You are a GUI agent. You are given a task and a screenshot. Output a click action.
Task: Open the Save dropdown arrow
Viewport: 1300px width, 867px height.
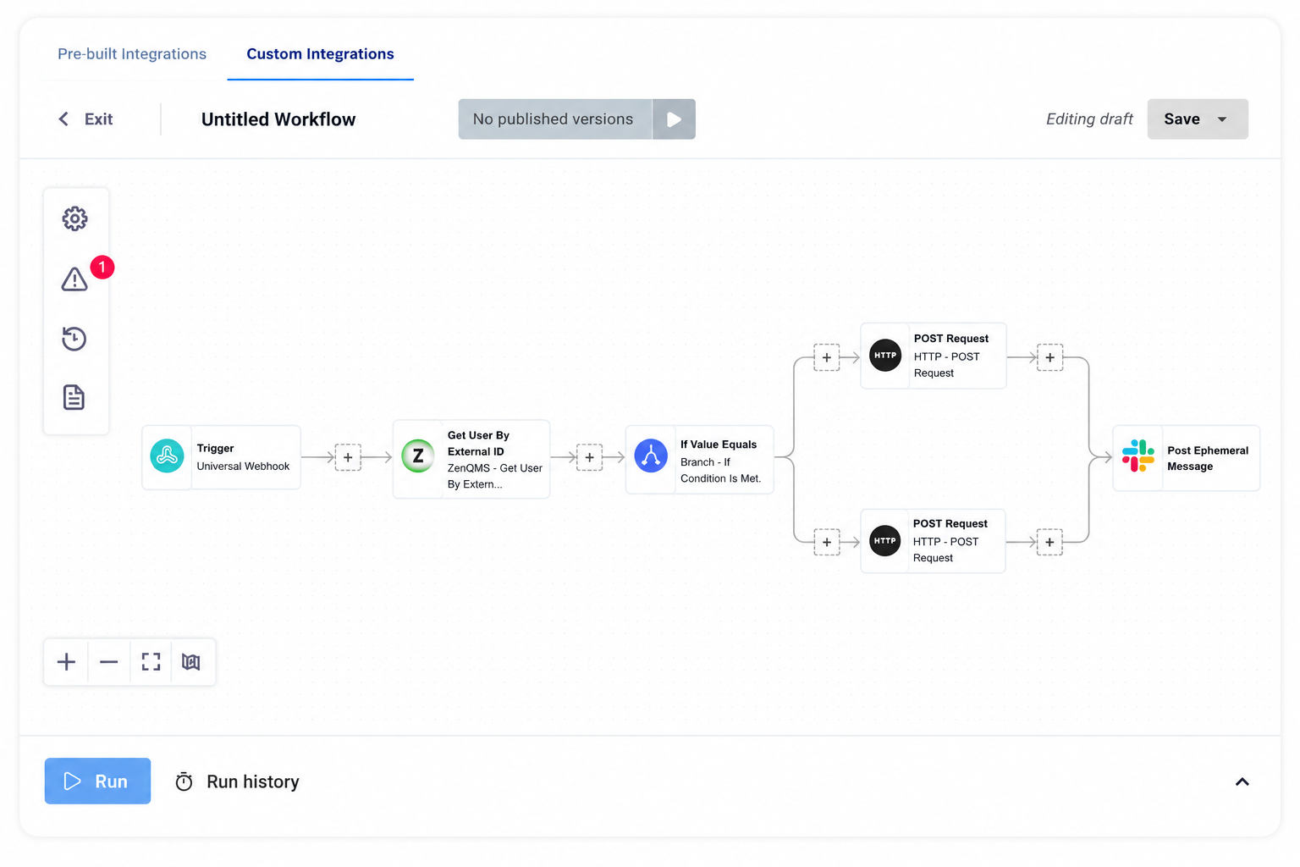[x=1222, y=119]
